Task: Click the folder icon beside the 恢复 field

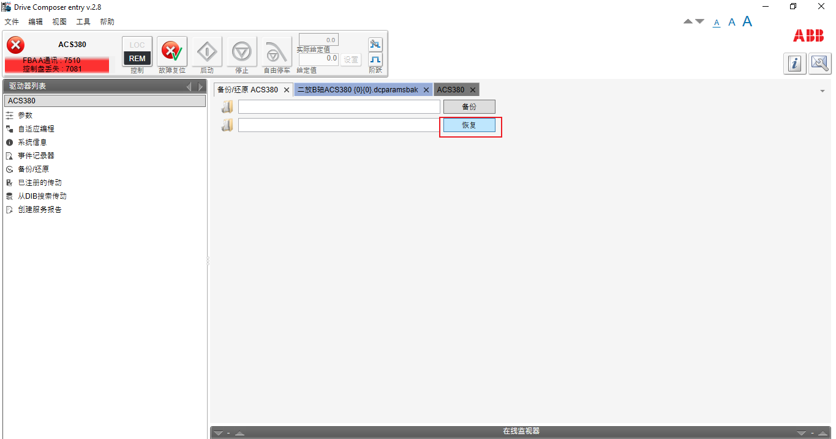Action: (227, 125)
